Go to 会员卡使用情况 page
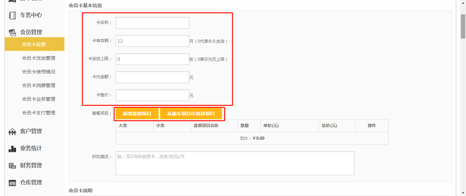The width and height of the screenshot is (466, 196). (39, 72)
